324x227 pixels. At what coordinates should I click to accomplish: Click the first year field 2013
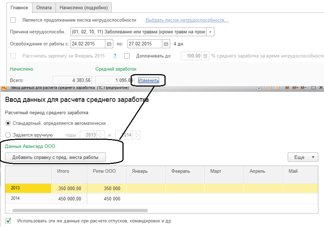pos(88,135)
